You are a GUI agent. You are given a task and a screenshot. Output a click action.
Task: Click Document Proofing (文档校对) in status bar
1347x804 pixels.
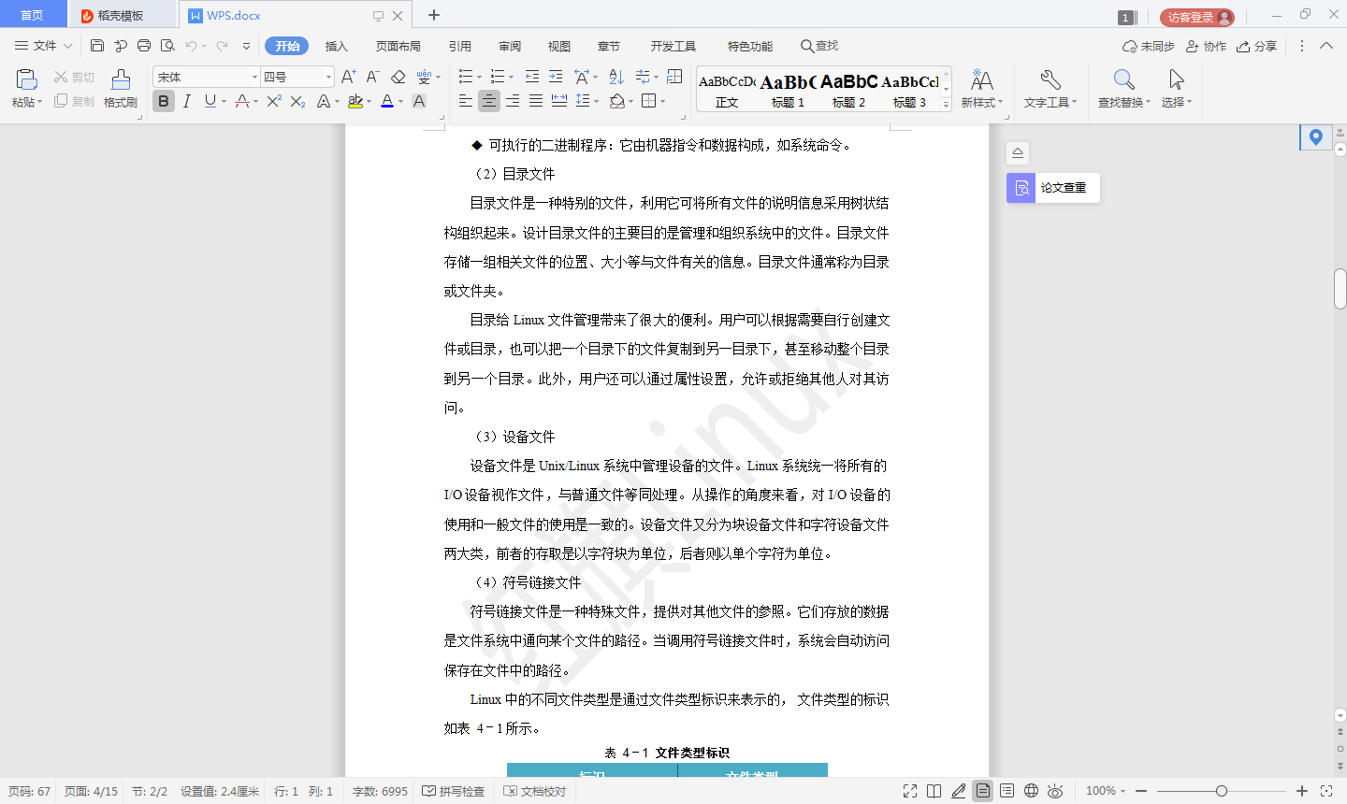[535, 791]
